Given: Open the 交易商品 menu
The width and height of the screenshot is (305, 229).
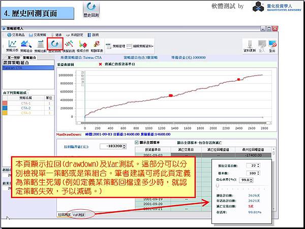Looking at the screenshot, I should pos(18,35).
